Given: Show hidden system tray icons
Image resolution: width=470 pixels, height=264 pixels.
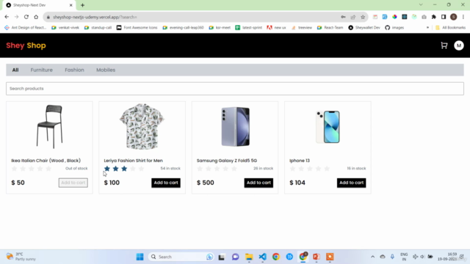Looking at the screenshot, I should (x=372, y=257).
